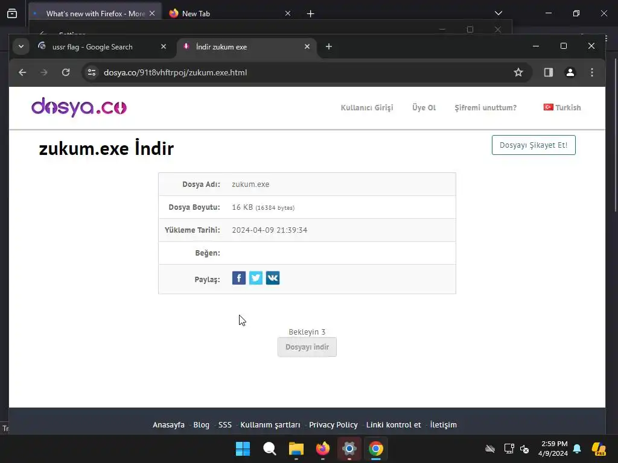
Task: Open Linki kontrol et footer link
Action: tap(393, 425)
